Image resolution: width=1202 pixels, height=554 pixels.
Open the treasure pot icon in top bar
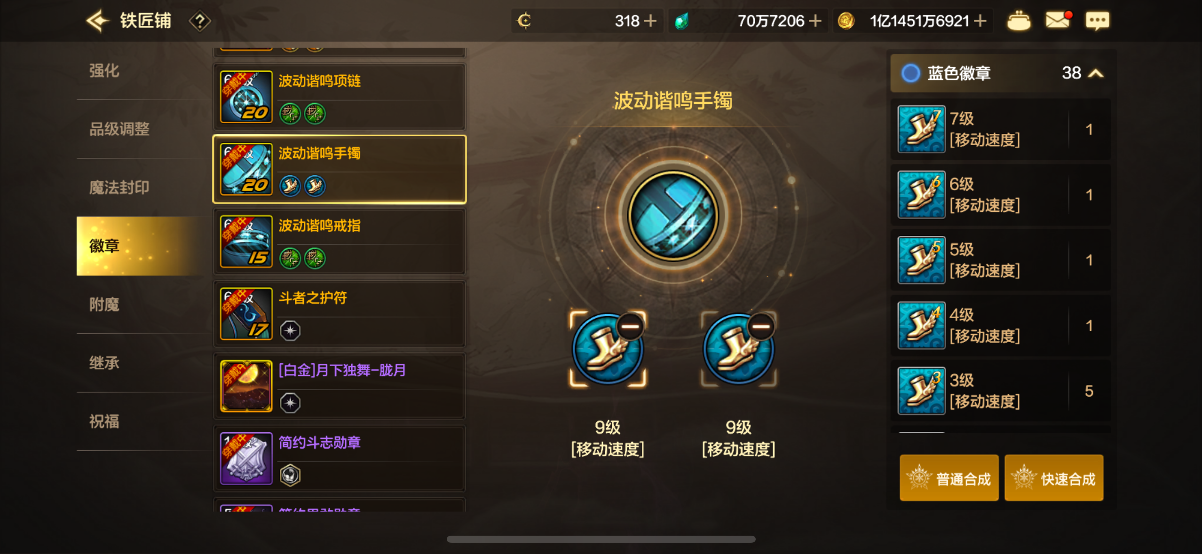1019,21
